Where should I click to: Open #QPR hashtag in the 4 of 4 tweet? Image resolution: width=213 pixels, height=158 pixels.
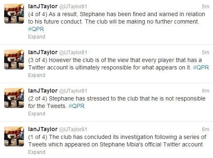[x=36, y=29]
